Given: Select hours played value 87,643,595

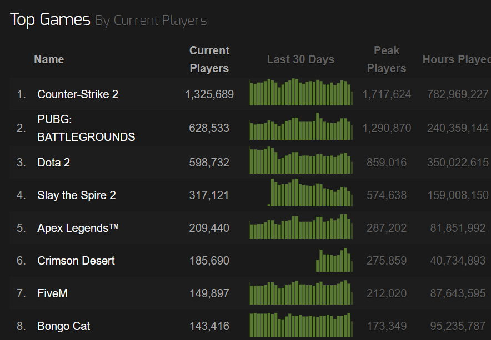Looking at the screenshot, I should tap(458, 293).
